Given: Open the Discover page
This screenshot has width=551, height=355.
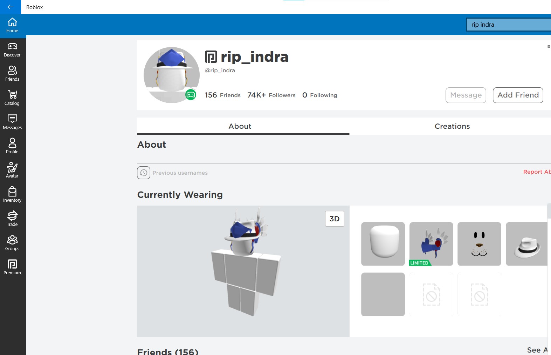Looking at the screenshot, I should click(x=12, y=50).
